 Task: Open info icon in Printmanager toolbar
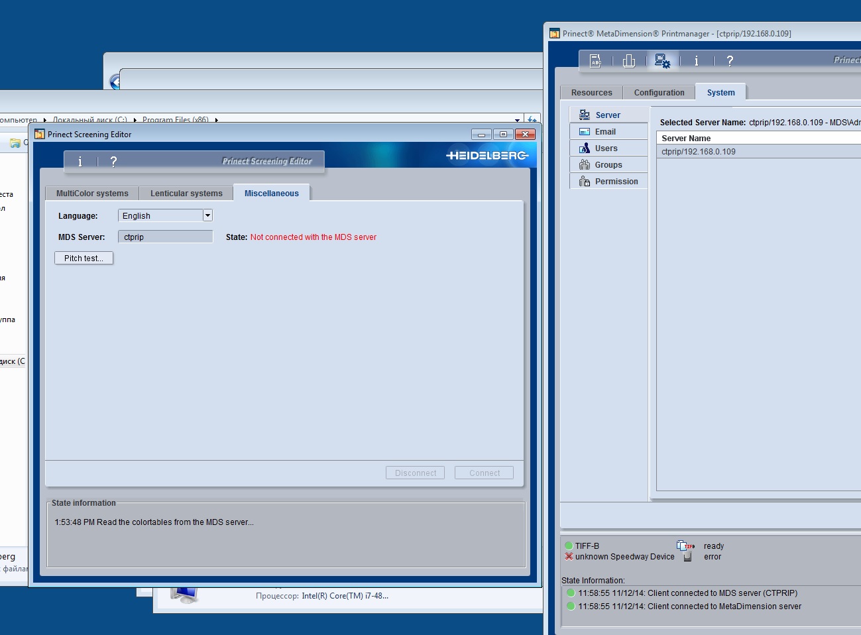pos(696,61)
